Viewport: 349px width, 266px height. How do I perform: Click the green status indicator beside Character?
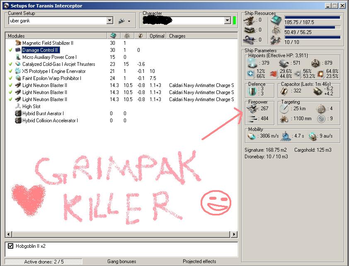(234, 20)
